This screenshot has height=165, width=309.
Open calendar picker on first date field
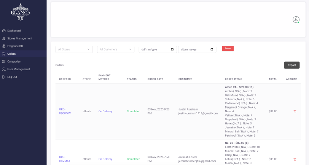(172, 49)
